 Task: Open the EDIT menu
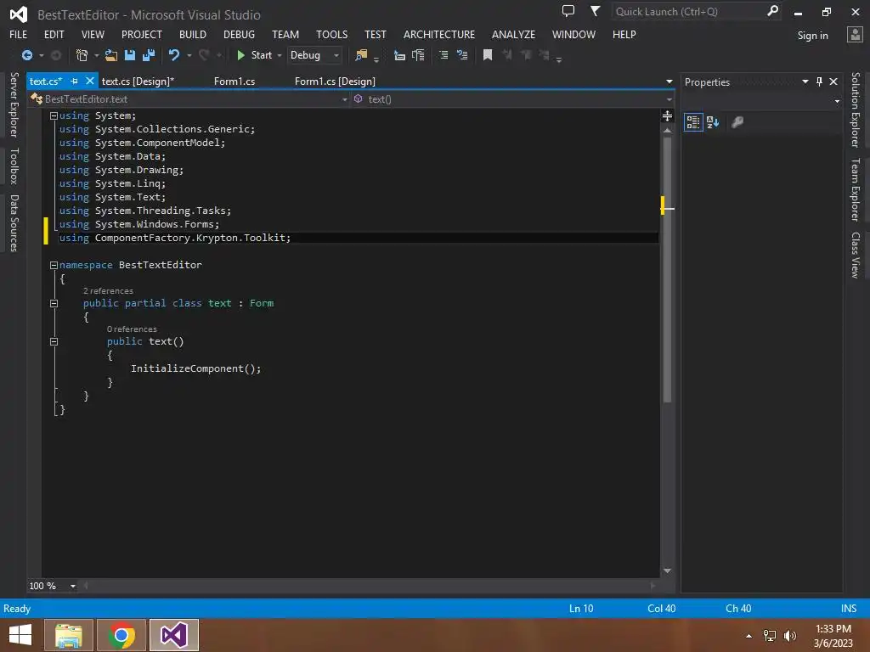54,34
